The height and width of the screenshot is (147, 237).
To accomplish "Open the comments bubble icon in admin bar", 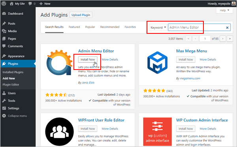I will [x=30, y=4].
